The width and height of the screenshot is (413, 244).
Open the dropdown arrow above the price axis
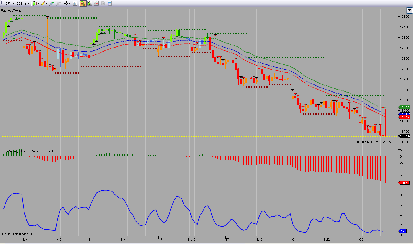coord(410,11)
